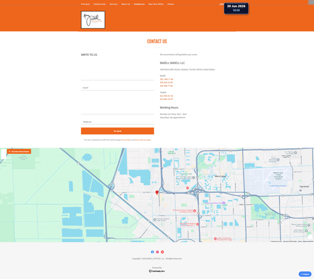Open the Videos menu item
The width and height of the screenshot is (314, 279).
click(170, 4)
